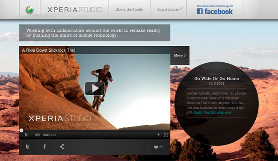Start the video with the large center play button
Image resolution: width=278 pixels, height=161 pixels.
[95, 88]
